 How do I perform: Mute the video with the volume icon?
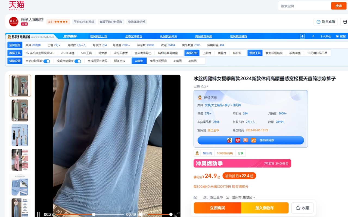[x=141, y=214]
